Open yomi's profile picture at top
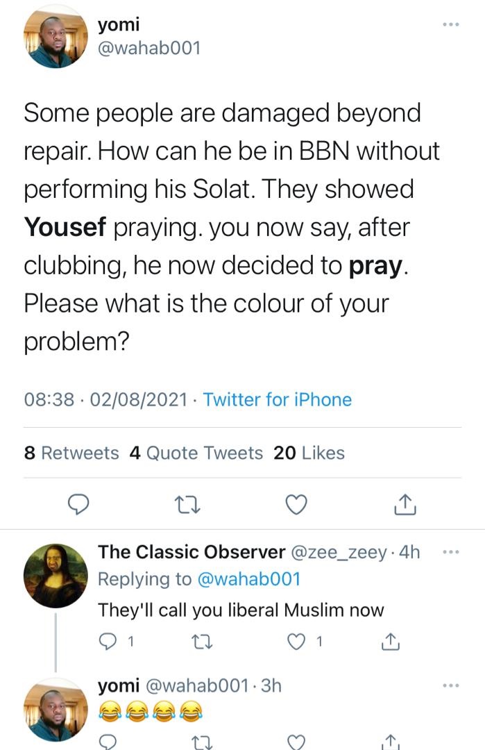485x750 pixels. click(x=55, y=40)
